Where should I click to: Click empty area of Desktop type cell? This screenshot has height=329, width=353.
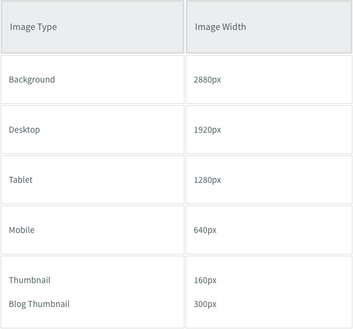point(112,130)
